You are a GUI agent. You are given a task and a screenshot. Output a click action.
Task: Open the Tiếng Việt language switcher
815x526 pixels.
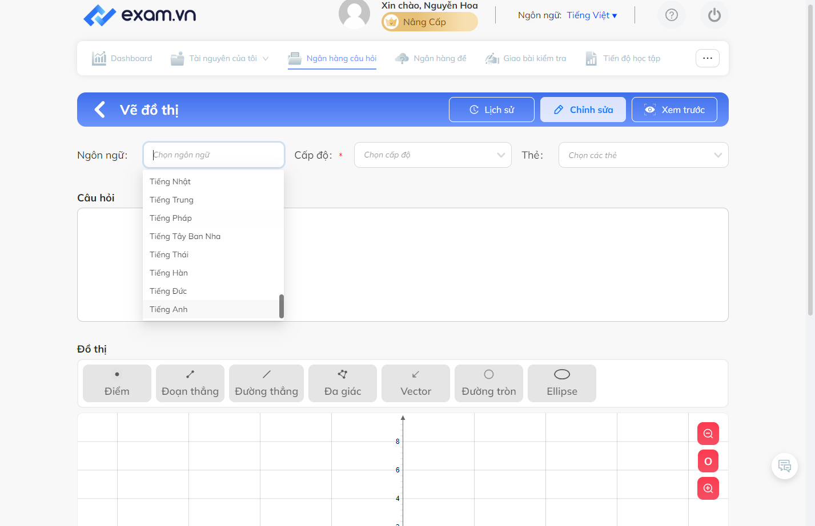(592, 15)
